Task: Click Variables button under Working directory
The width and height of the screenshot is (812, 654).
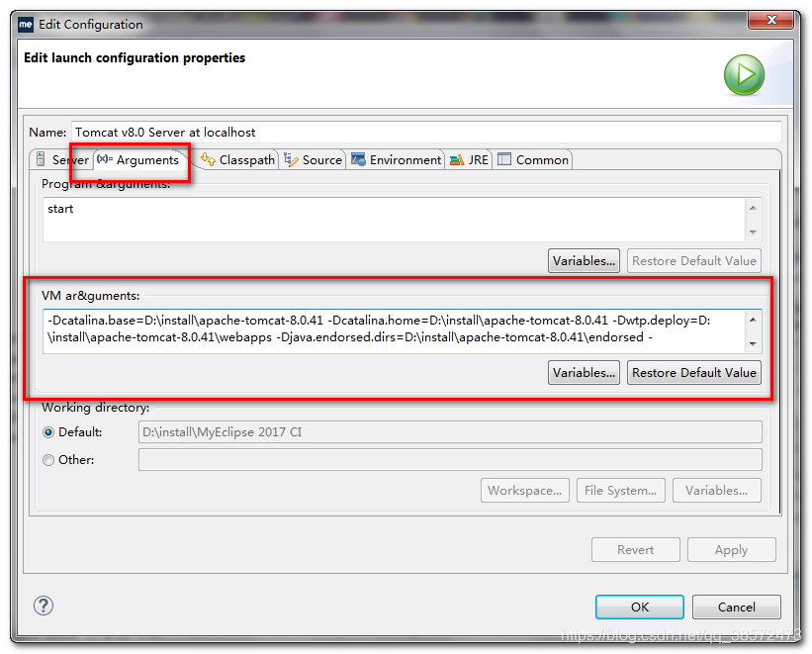Action: point(717,490)
